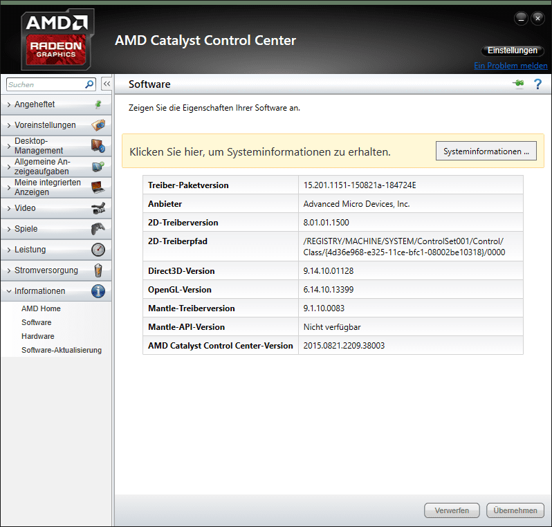Click the Desktop-Management icon
The height and width of the screenshot is (527, 552).
coord(98,146)
